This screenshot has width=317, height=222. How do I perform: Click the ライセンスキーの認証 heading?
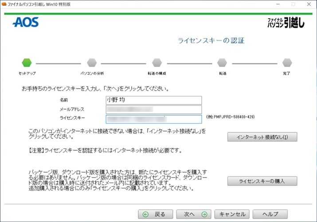click(x=211, y=41)
